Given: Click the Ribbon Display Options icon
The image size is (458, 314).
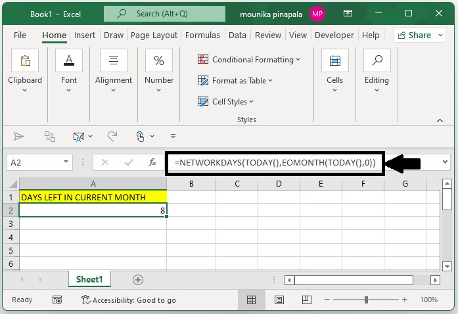Looking at the screenshot, I should [x=348, y=13].
